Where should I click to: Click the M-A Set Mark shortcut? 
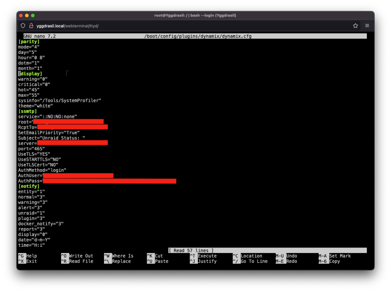tap(335, 256)
